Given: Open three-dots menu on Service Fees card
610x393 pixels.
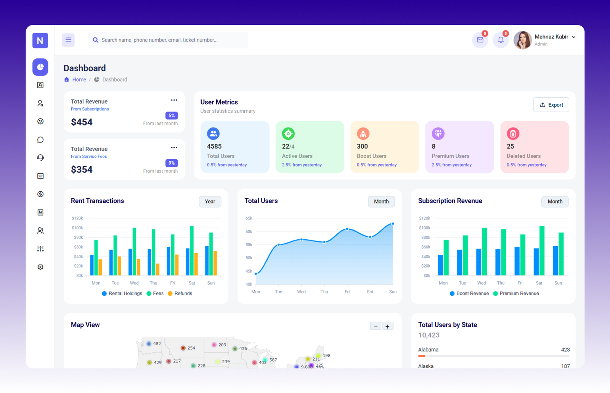Looking at the screenshot, I should pyautogui.click(x=174, y=148).
